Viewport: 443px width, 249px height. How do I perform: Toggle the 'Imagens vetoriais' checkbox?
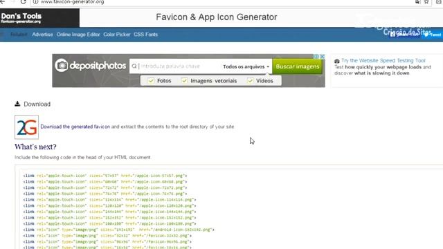tap(184, 81)
